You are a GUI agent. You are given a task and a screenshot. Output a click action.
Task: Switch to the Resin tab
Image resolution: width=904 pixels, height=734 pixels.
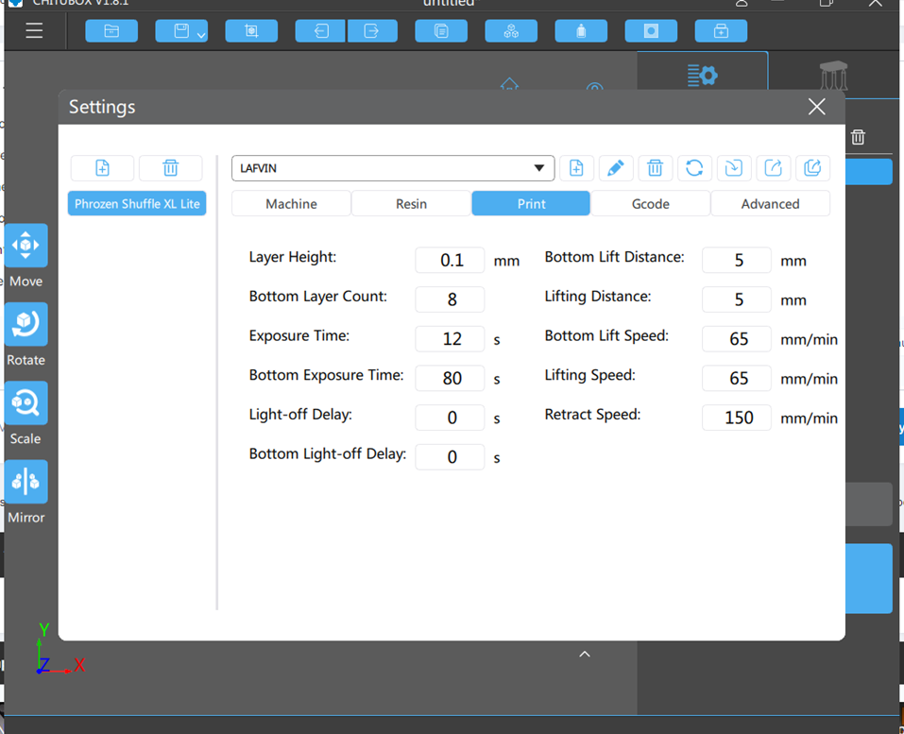click(411, 203)
